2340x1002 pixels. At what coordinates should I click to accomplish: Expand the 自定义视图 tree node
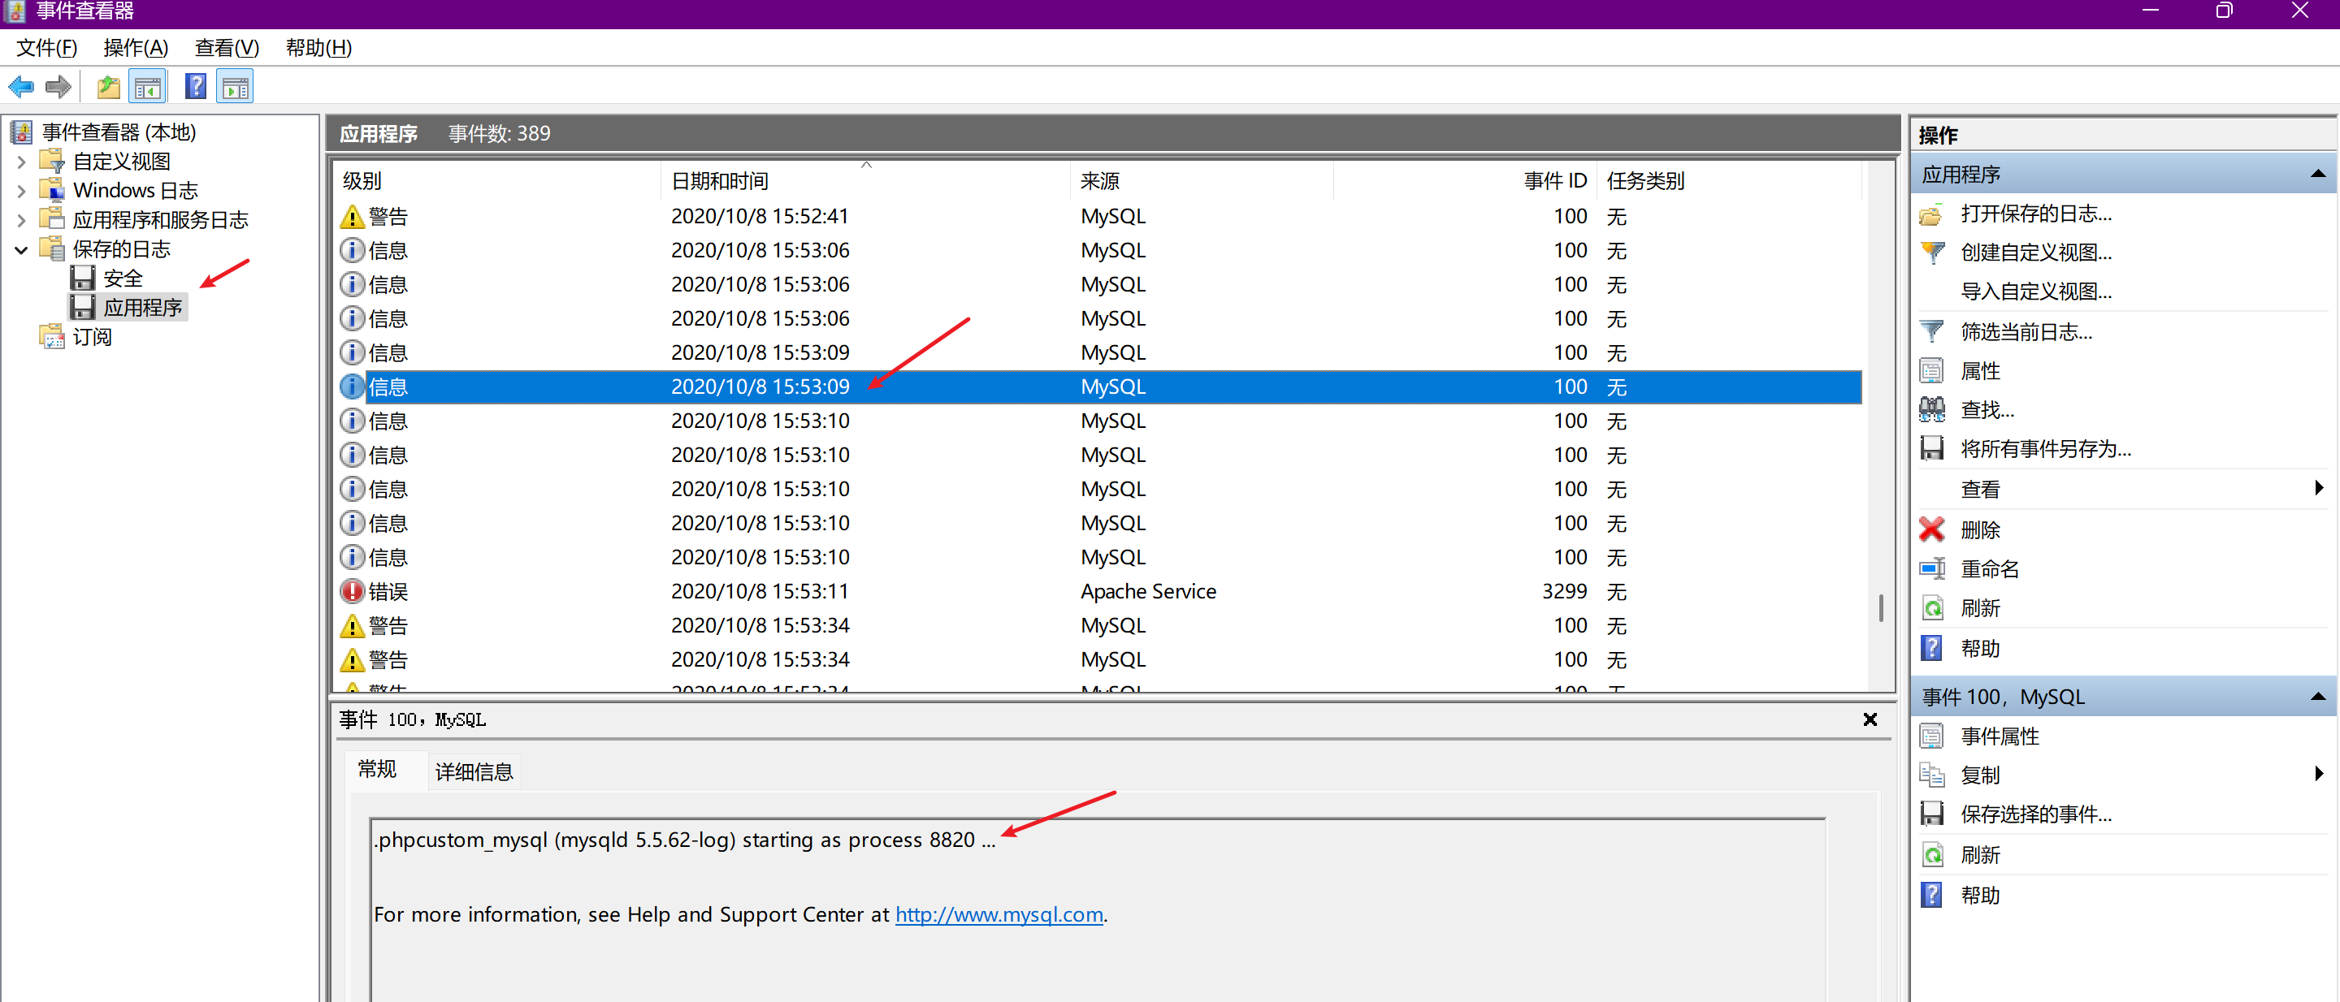[x=22, y=162]
